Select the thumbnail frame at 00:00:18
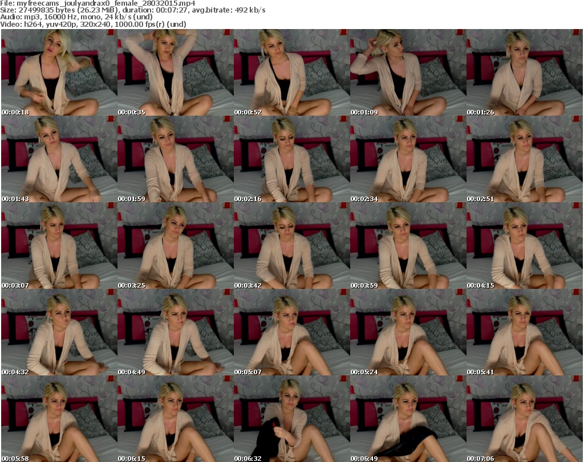Image resolution: width=584 pixels, height=462 pixels. (59, 72)
